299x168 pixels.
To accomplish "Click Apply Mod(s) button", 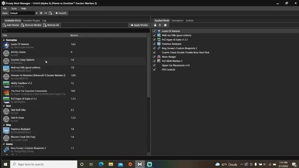I will 139,25.
